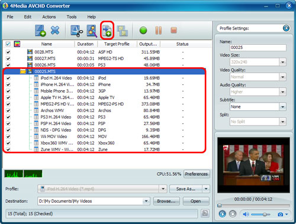
Task: Take a snapshot with the camera icon
Action: [280, 215]
